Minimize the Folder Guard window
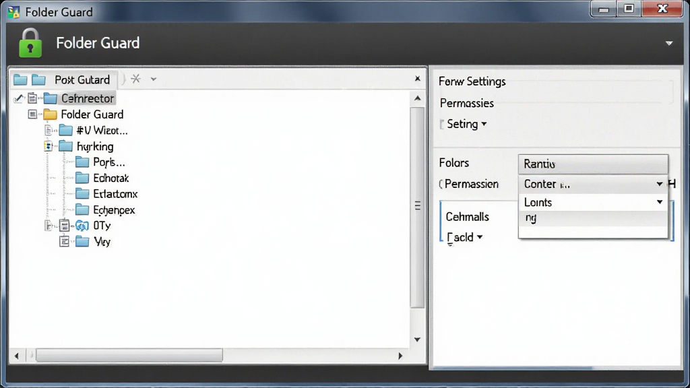 click(x=603, y=9)
